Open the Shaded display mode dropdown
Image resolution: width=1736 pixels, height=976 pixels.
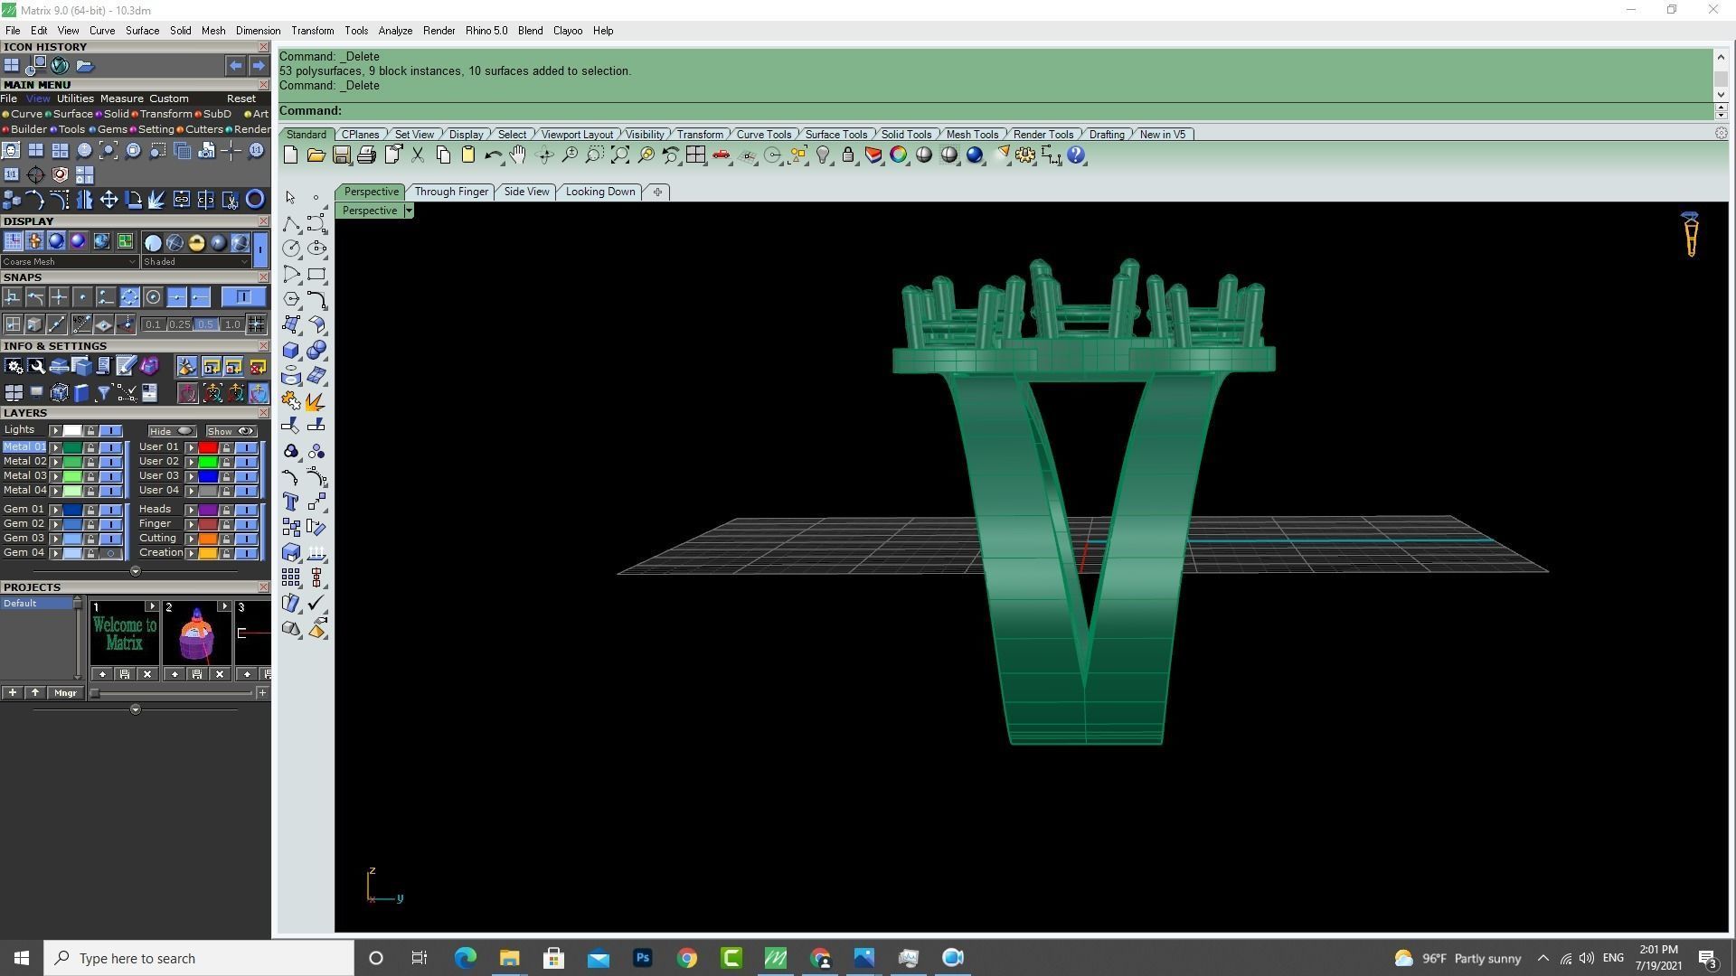195,262
